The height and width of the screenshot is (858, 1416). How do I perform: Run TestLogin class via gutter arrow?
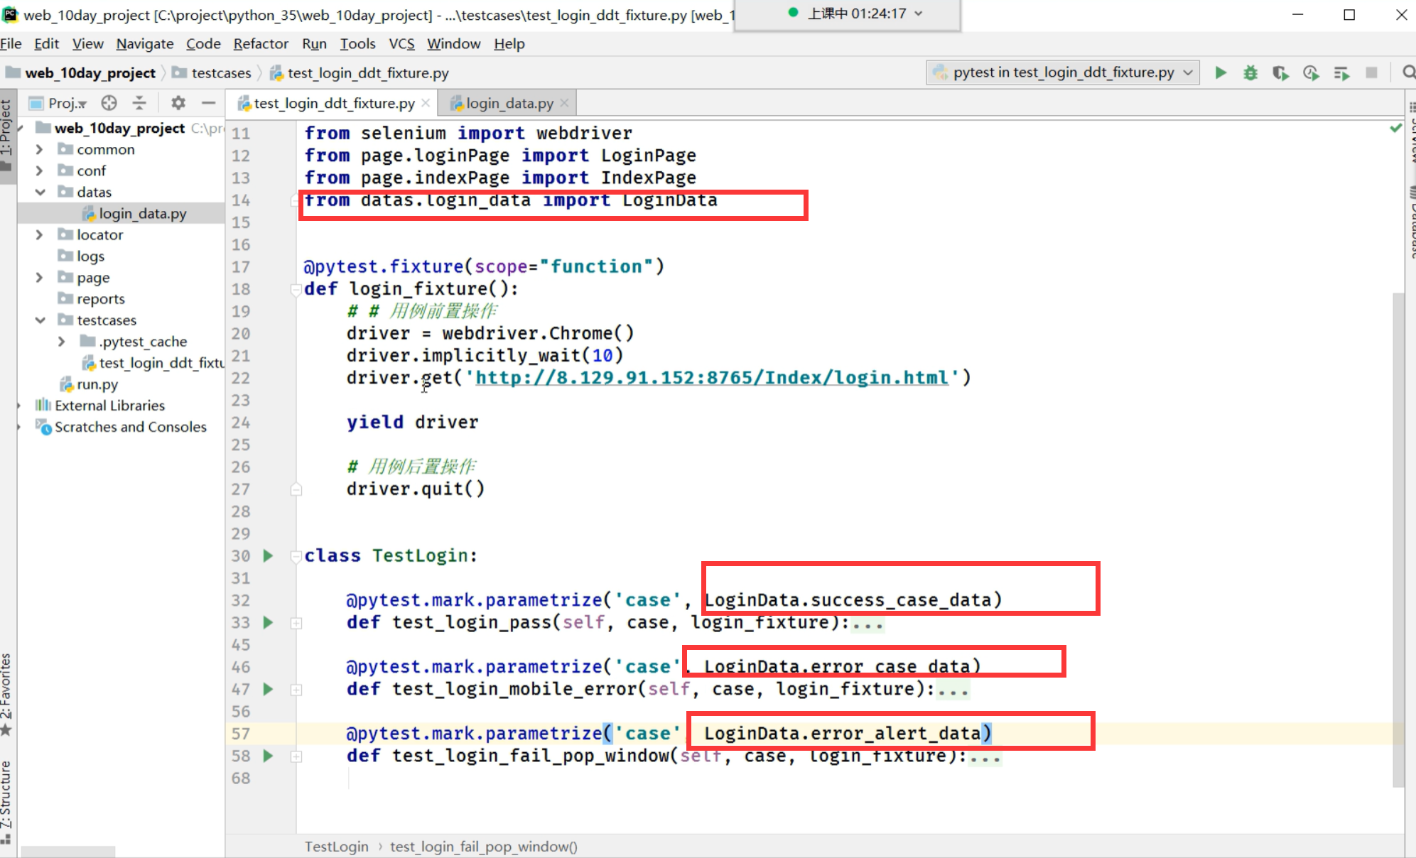(x=268, y=555)
